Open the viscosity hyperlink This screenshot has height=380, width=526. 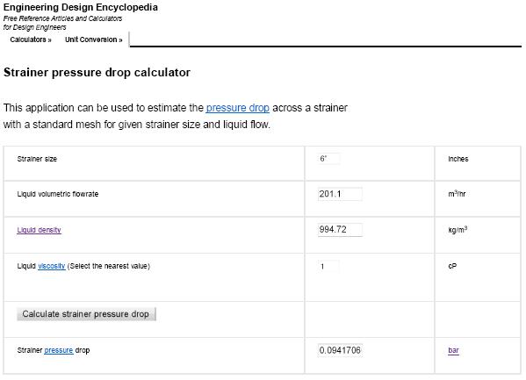tap(52, 266)
